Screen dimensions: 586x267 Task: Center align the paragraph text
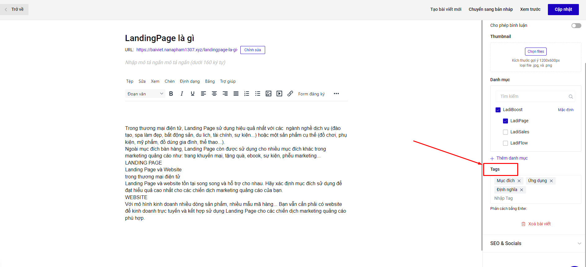coord(214,94)
